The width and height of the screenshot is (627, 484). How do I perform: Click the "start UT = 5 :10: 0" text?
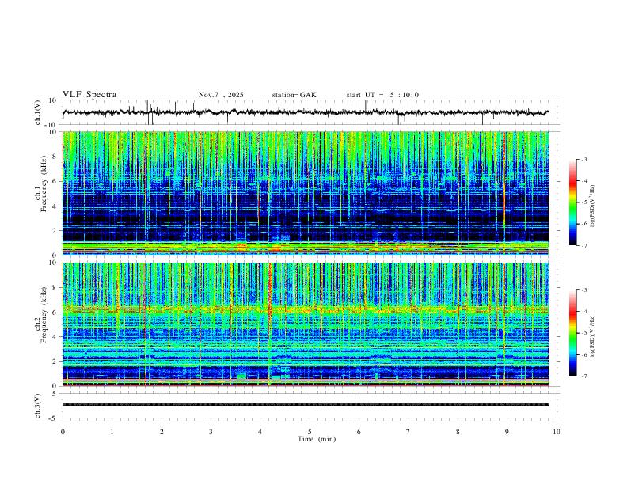[x=382, y=95]
